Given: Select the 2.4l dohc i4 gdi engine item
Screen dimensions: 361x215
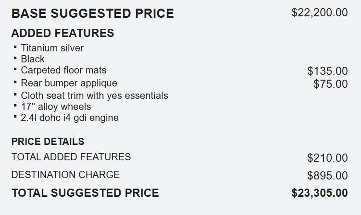Looking at the screenshot, I should (x=69, y=118).
